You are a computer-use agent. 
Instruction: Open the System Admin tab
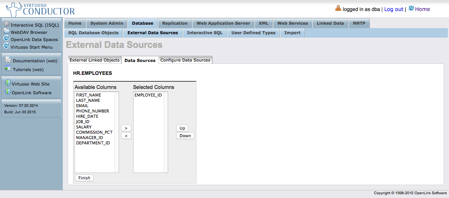point(107,23)
